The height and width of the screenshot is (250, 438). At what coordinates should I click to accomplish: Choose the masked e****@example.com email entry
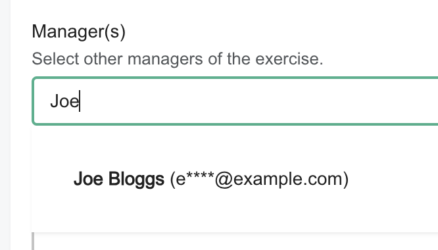point(260,179)
